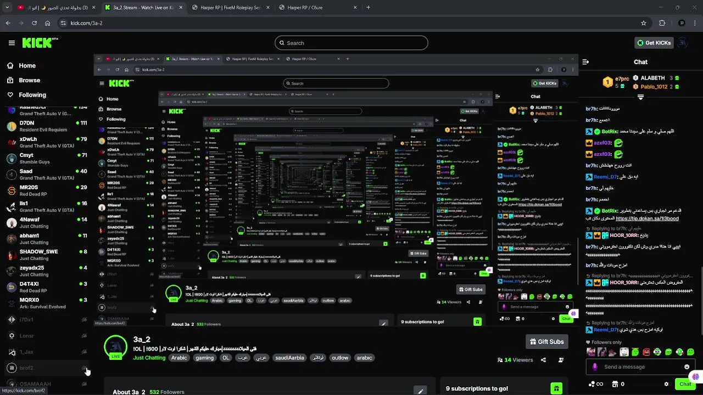Click the Gift Subs button

(546, 342)
